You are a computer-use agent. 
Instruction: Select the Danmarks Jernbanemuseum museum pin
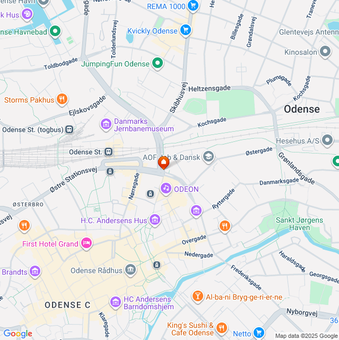coord(106,124)
